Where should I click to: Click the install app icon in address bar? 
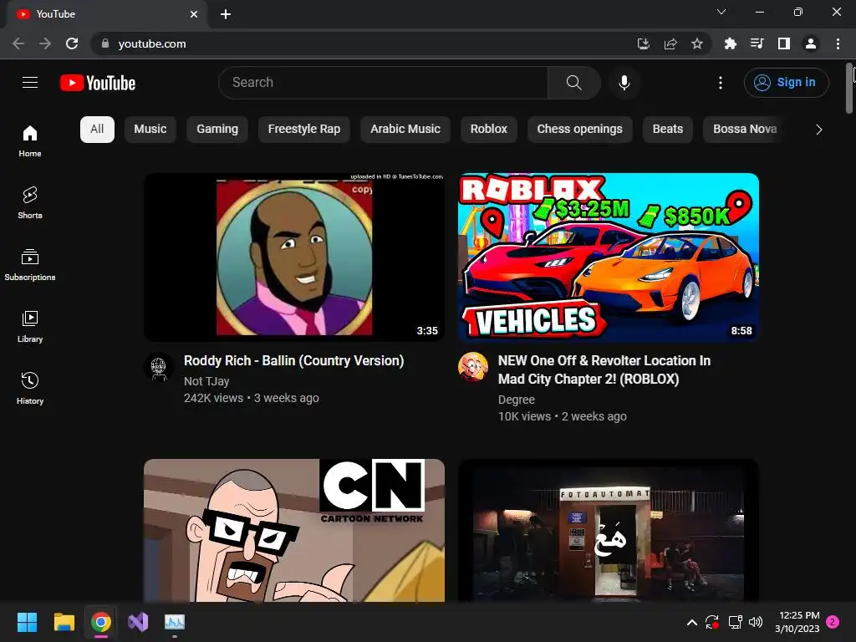click(644, 43)
